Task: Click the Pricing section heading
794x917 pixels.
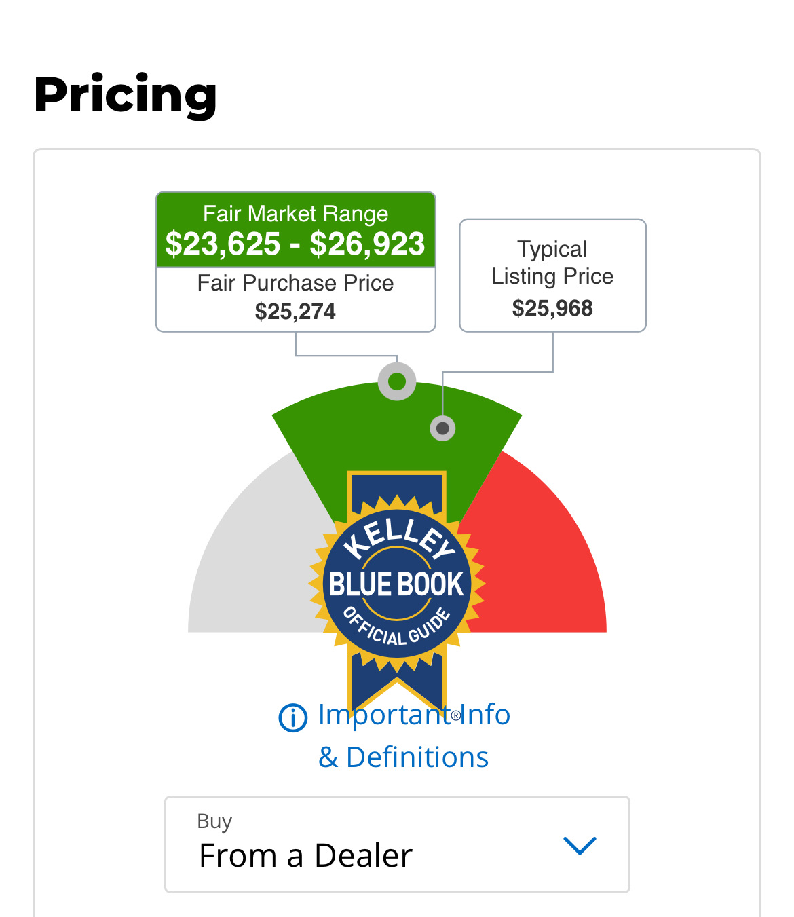Action: coord(126,95)
